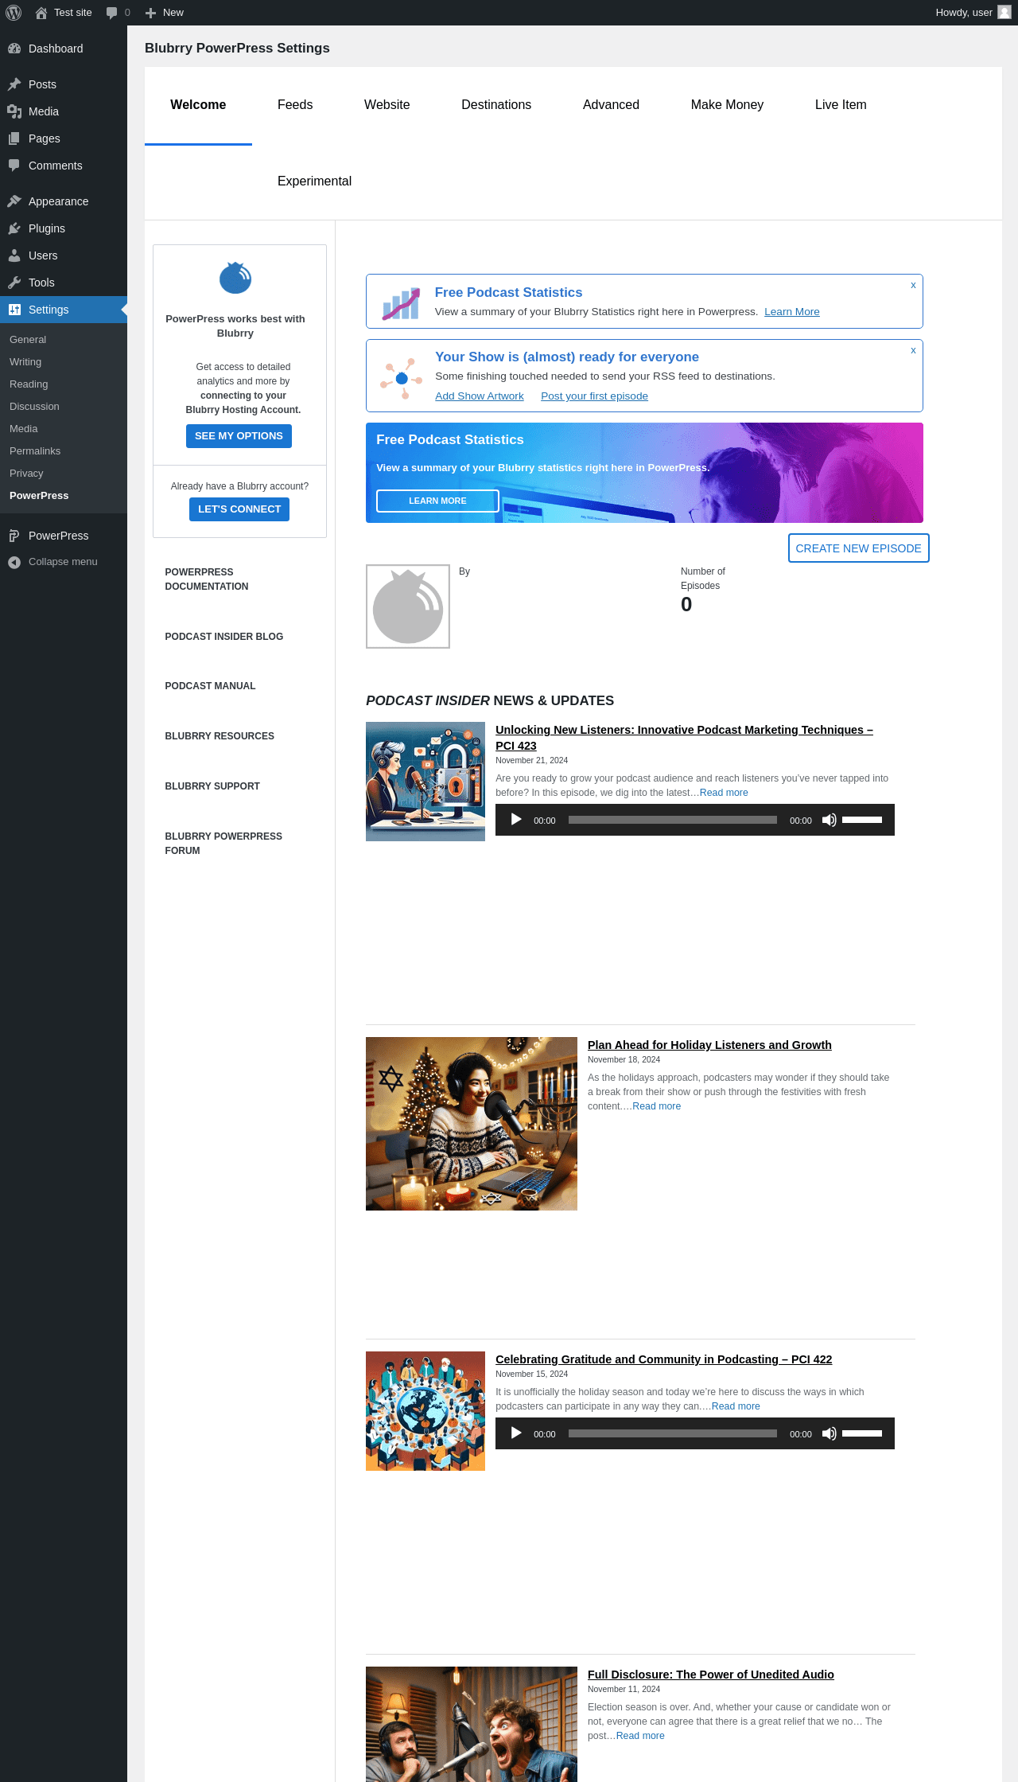Click the Settings sliders icon
Image resolution: width=1018 pixels, height=1782 pixels.
14,310
